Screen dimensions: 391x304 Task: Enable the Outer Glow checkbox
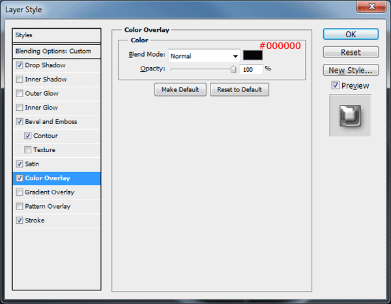tap(20, 93)
